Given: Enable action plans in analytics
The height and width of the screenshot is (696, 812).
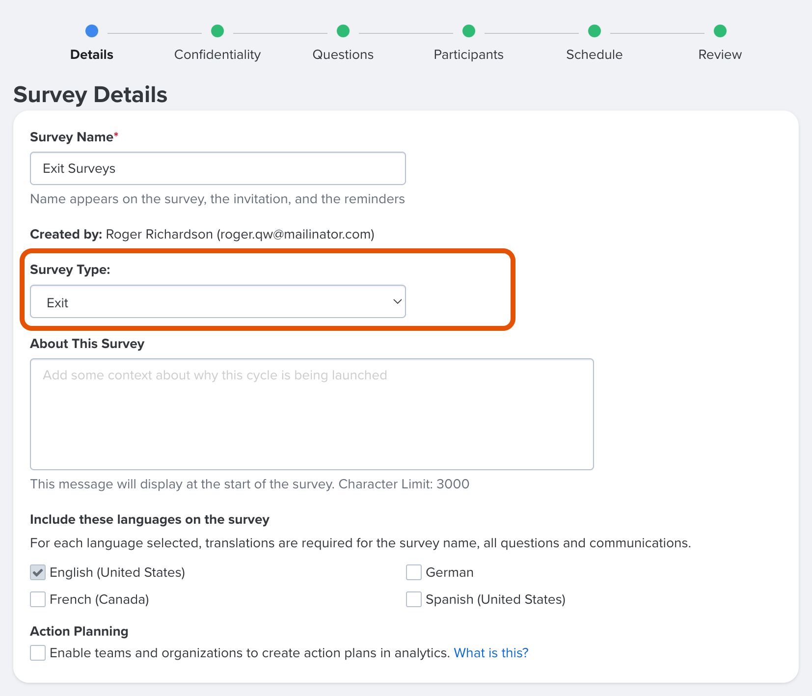Looking at the screenshot, I should tap(38, 653).
